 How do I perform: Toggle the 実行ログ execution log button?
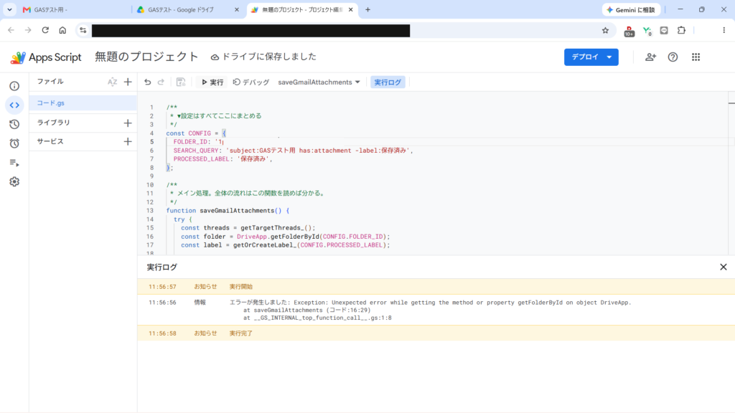pyautogui.click(x=388, y=82)
